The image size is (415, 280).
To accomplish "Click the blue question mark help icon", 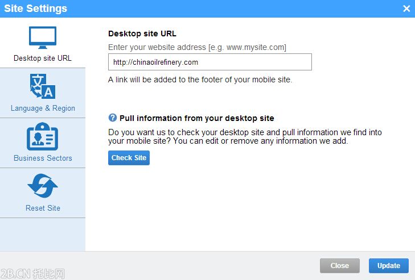I will point(113,118).
